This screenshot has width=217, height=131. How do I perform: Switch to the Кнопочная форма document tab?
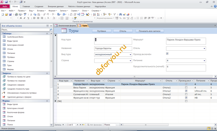66,26
